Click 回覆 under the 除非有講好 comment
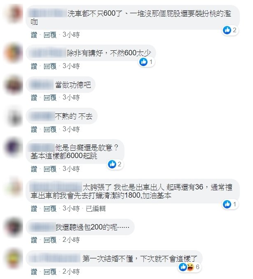Screen dimensions: 253x279 pos(50,66)
